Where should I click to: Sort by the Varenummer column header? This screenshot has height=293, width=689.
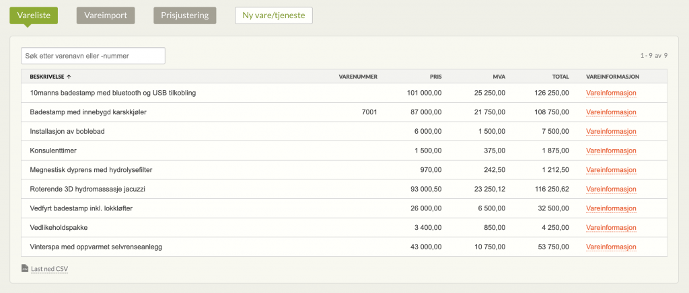358,77
